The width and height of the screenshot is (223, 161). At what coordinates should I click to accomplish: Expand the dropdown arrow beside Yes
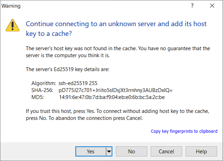tap(109, 152)
